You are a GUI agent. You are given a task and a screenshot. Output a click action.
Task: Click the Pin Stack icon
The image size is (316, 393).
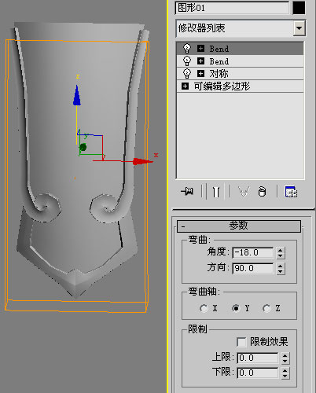187,191
